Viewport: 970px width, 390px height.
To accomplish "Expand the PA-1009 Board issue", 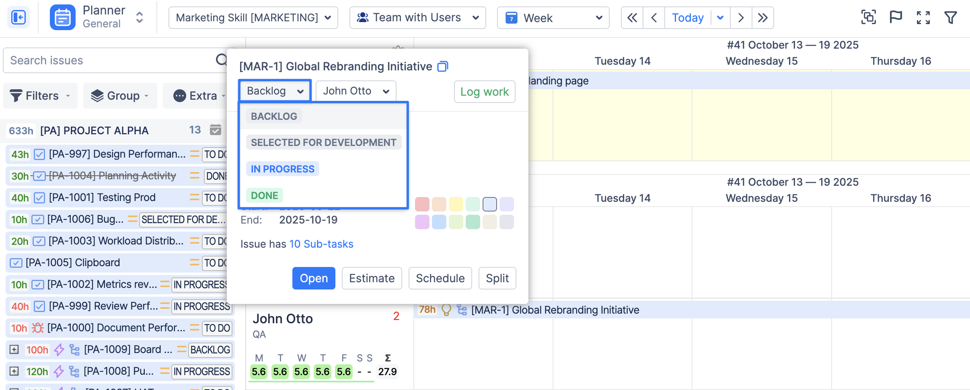I will coord(14,349).
